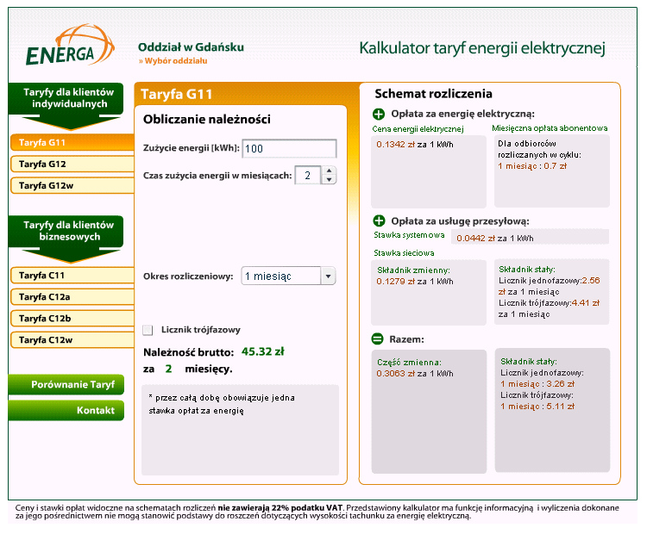Image resolution: width=647 pixels, height=534 pixels.
Task: Click the Należność brutto value 45.32 zł
Action: tap(263, 351)
